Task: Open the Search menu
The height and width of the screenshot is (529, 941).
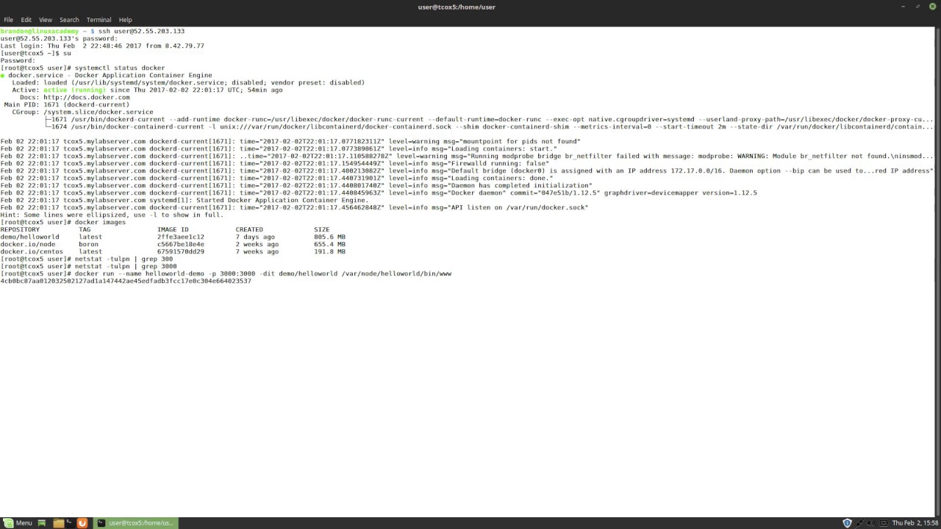Action: [69, 20]
